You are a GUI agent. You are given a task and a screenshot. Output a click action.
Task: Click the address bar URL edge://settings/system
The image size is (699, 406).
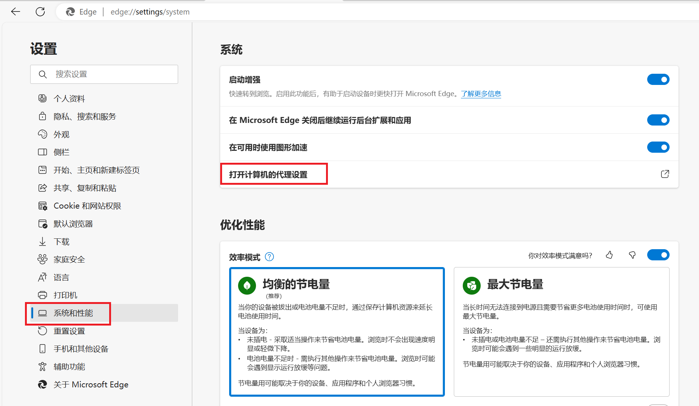point(150,12)
